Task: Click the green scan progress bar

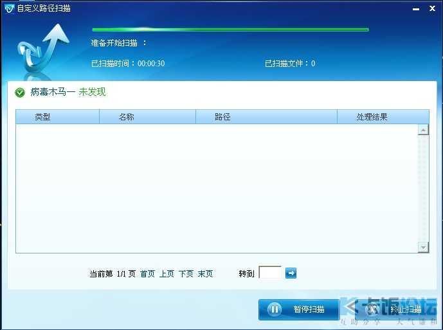Action: (x=230, y=30)
